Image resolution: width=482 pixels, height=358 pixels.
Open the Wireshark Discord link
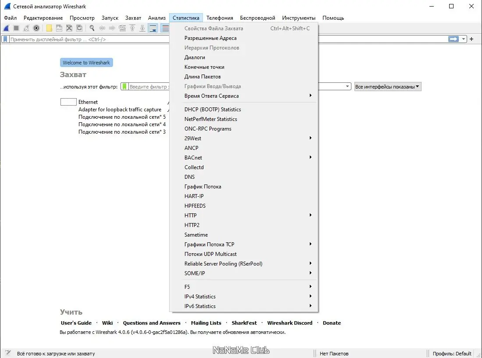coord(290,323)
